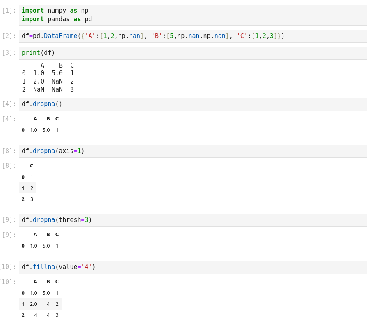Click the [8]: output prompt beside the C table
This screenshot has width=367, height=321.
pos(9,166)
